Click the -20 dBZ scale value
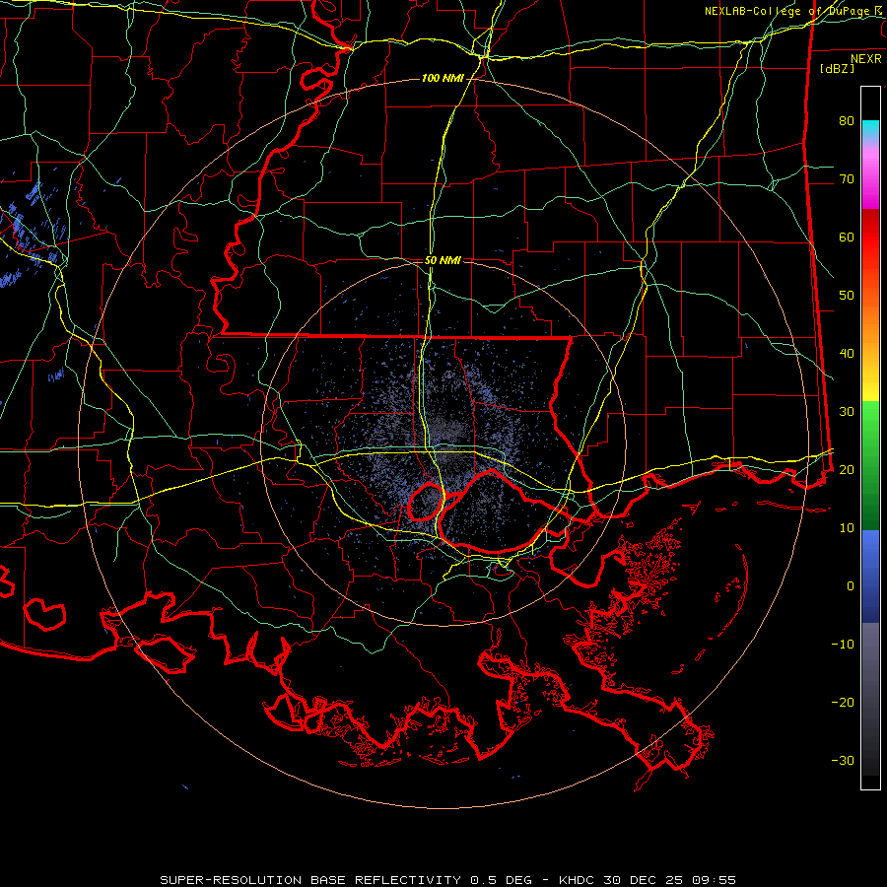Screen dimensions: 887x887 coord(843,702)
